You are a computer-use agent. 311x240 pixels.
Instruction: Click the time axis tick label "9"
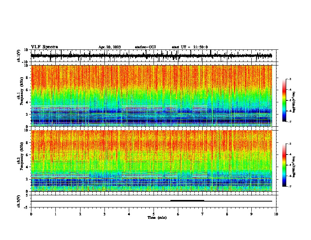point(251,214)
